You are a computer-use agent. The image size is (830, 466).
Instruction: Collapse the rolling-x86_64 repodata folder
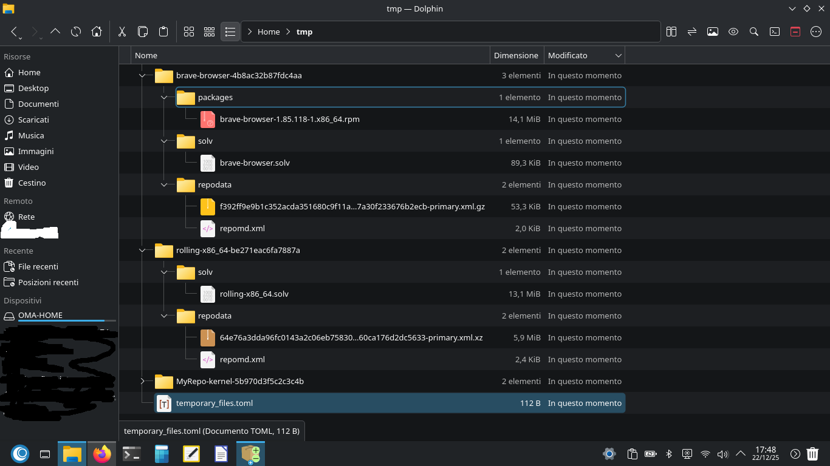point(164,316)
